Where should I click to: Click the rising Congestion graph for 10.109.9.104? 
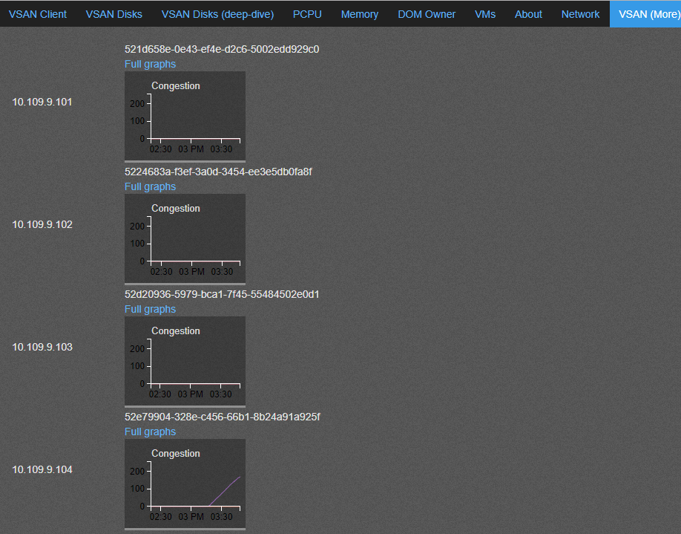185,483
